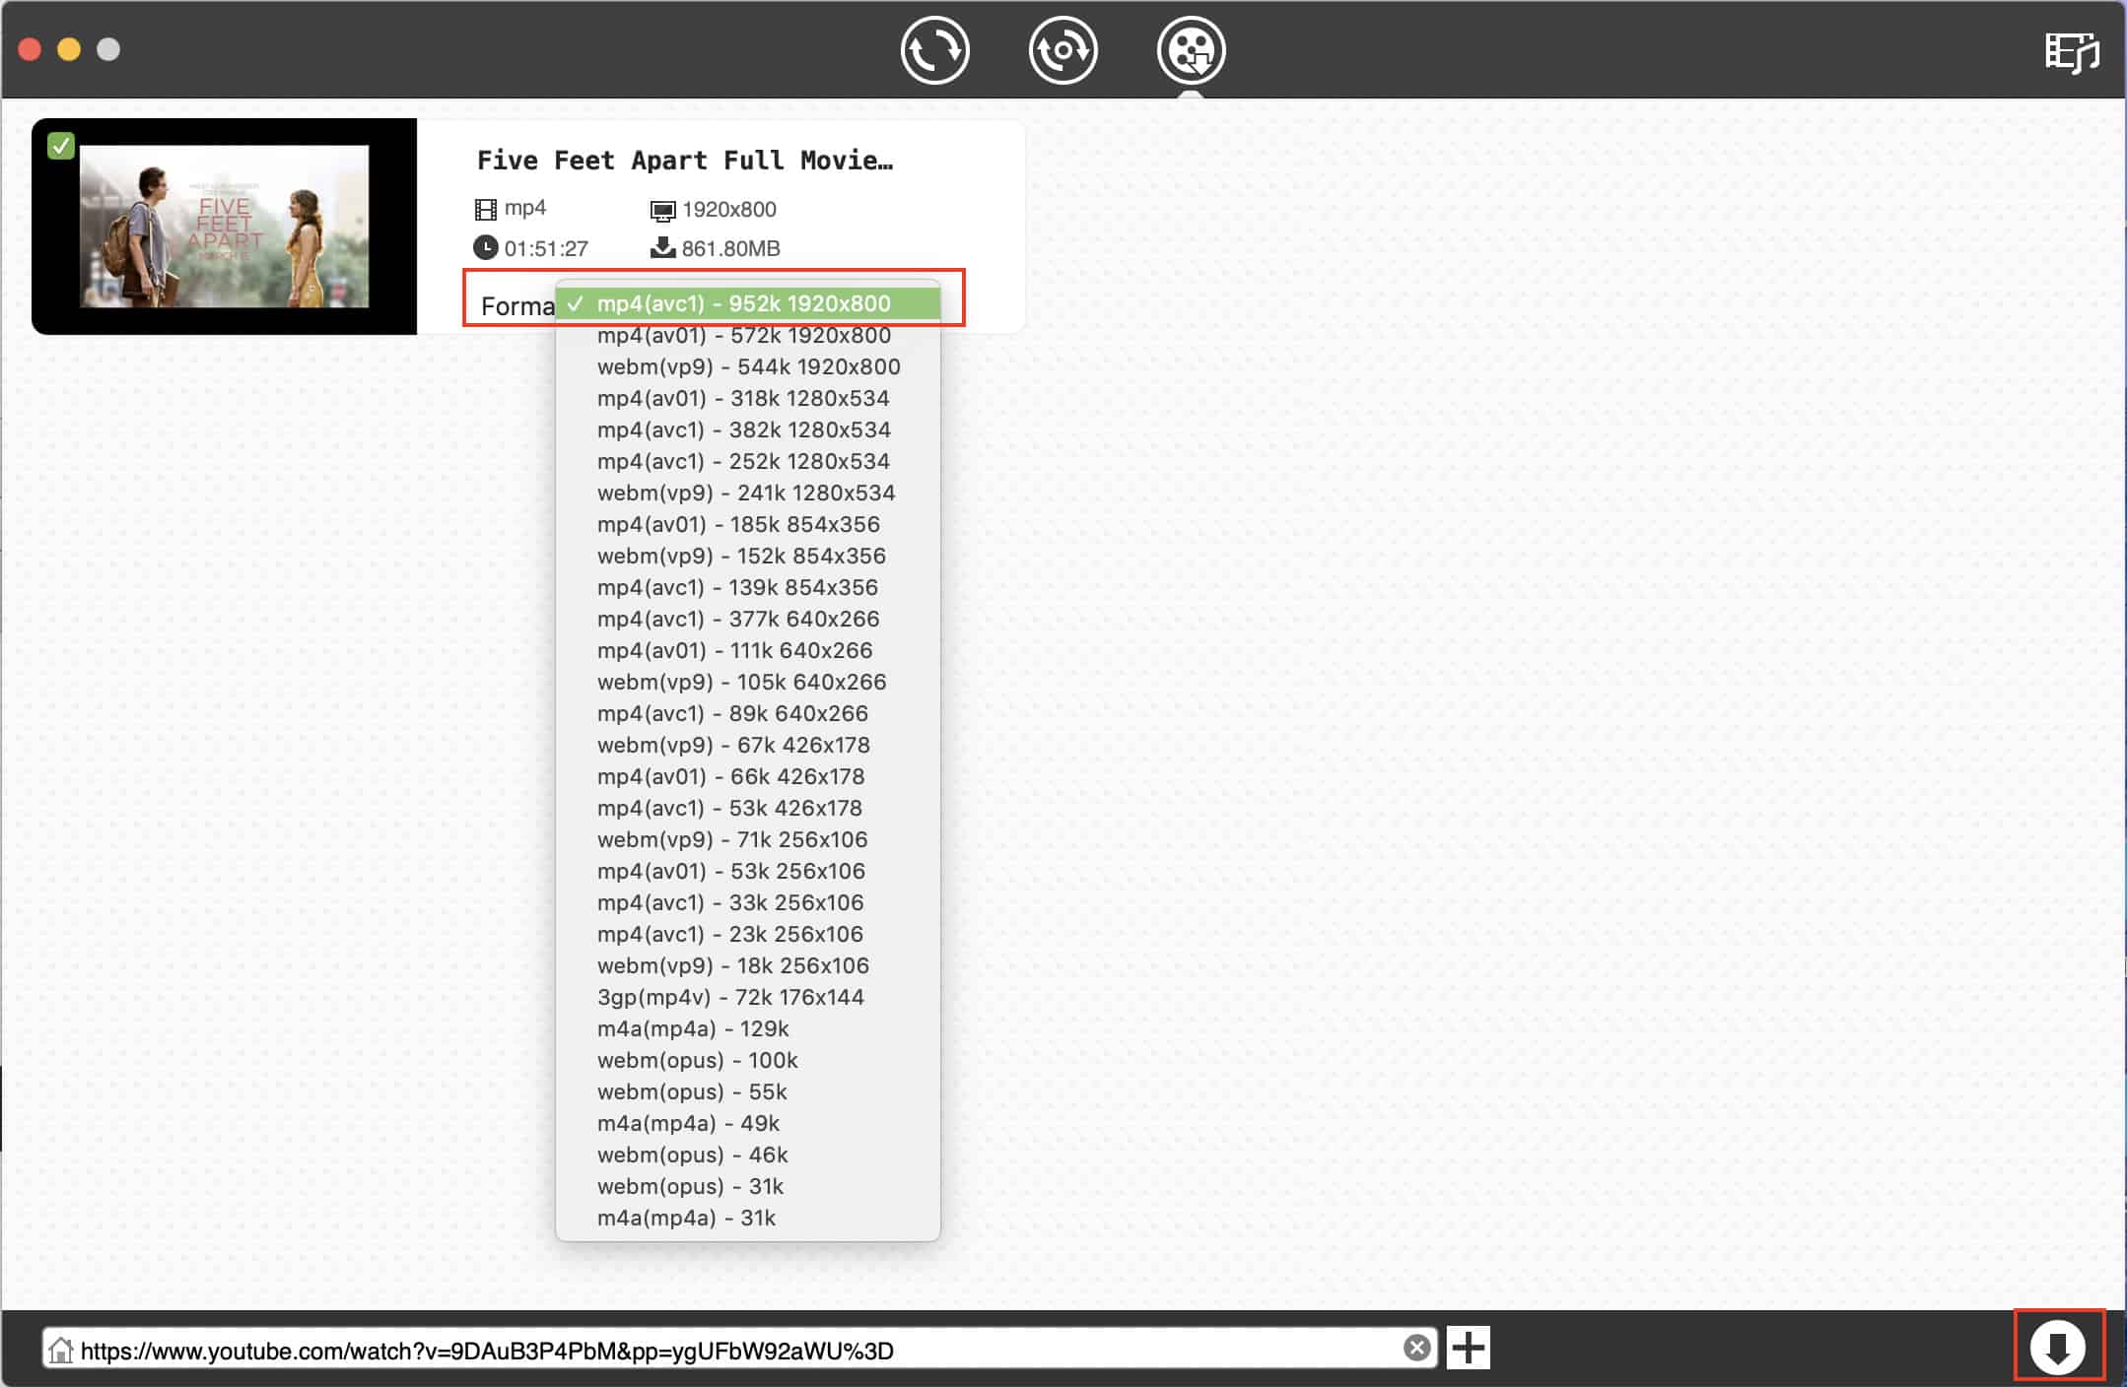Click the plus icon to add URL
This screenshot has height=1387, width=2127.
(x=1469, y=1348)
